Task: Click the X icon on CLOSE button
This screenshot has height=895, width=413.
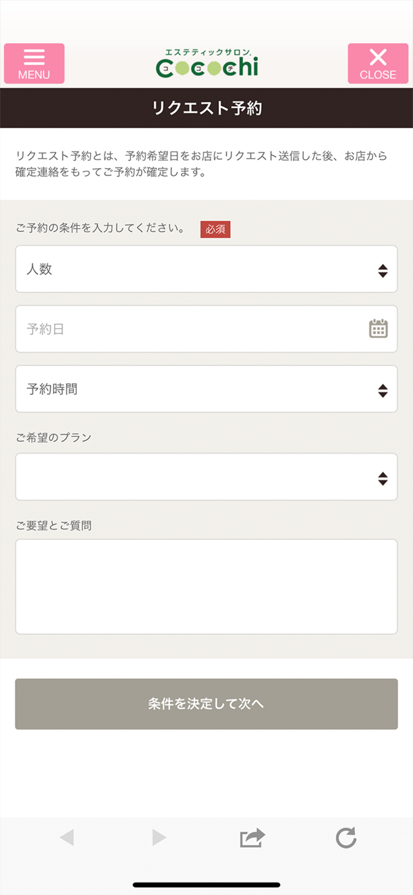Action: click(x=378, y=57)
